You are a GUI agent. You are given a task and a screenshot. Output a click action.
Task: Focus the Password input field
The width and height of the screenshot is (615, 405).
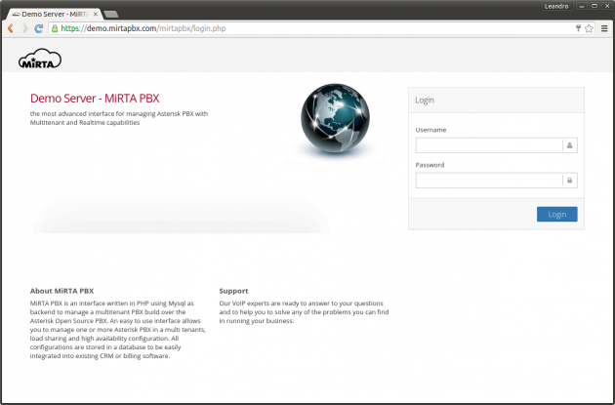tap(489, 181)
